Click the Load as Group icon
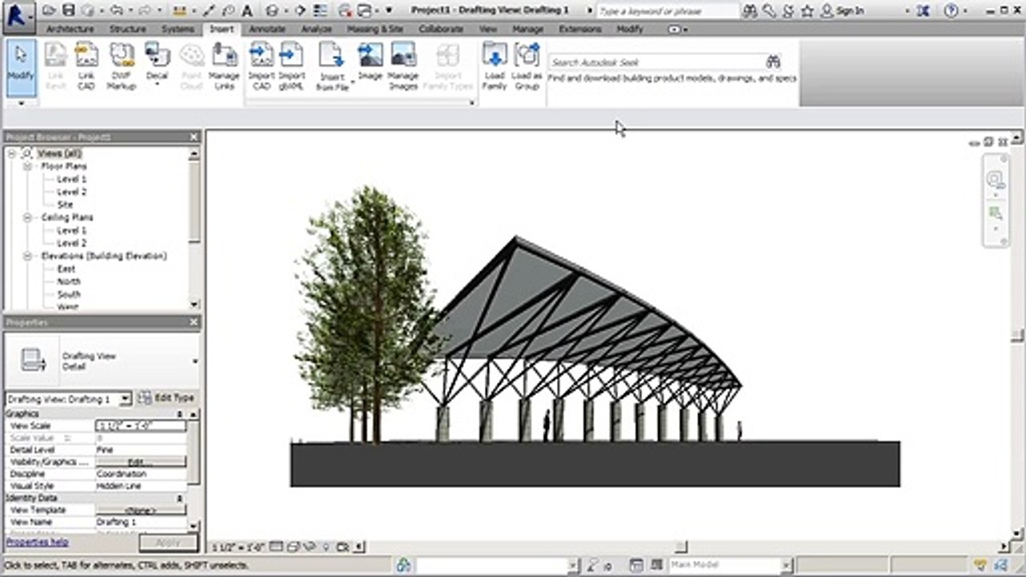 pos(527,66)
